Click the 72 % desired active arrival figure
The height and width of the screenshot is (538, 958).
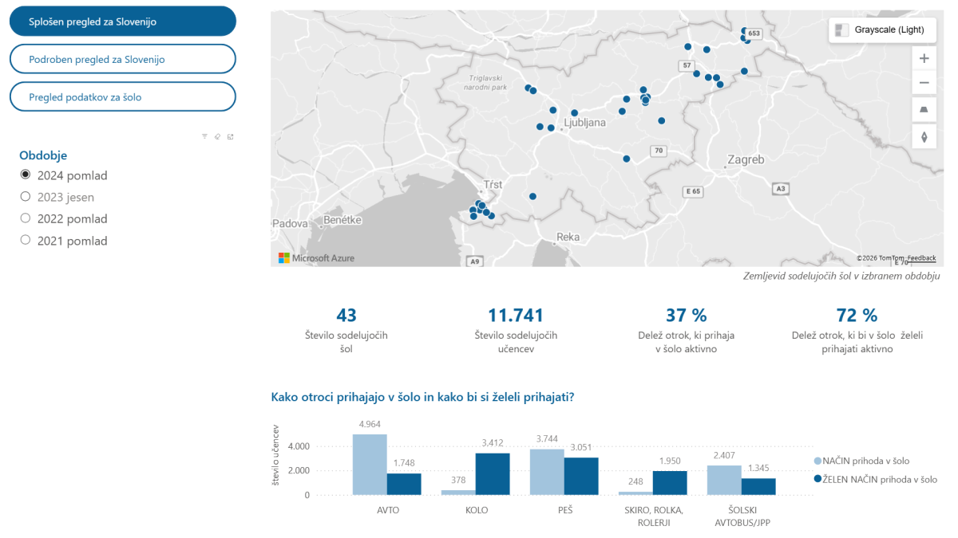(x=857, y=316)
